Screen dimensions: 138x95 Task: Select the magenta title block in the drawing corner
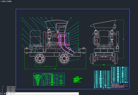click(120, 85)
